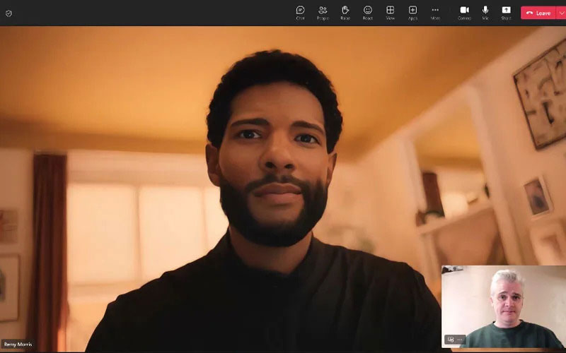The width and height of the screenshot is (566, 353).
Task: Click the self-view pop-out icon
Action: tap(451, 340)
